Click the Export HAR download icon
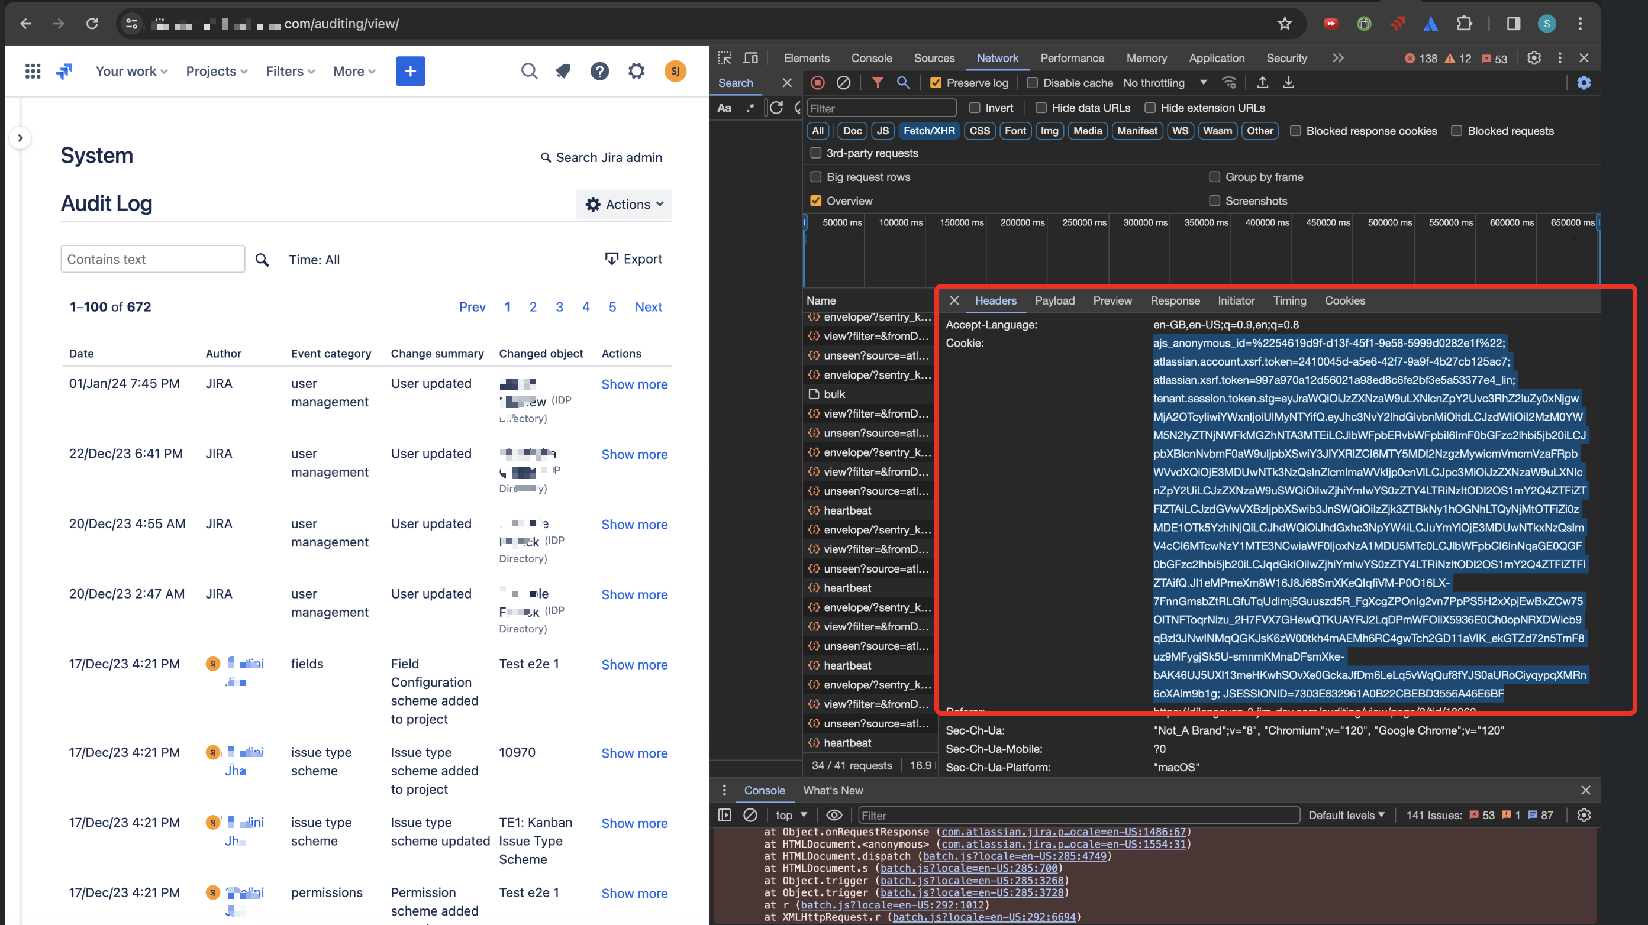 1288,82
